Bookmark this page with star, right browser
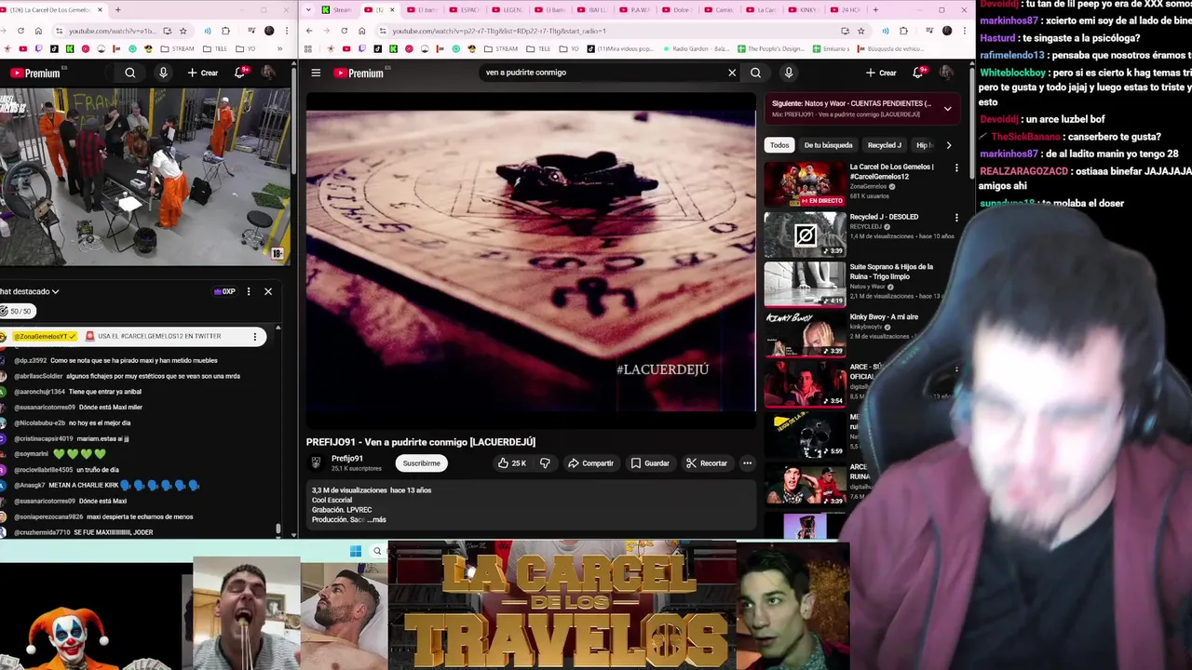 [x=860, y=31]
